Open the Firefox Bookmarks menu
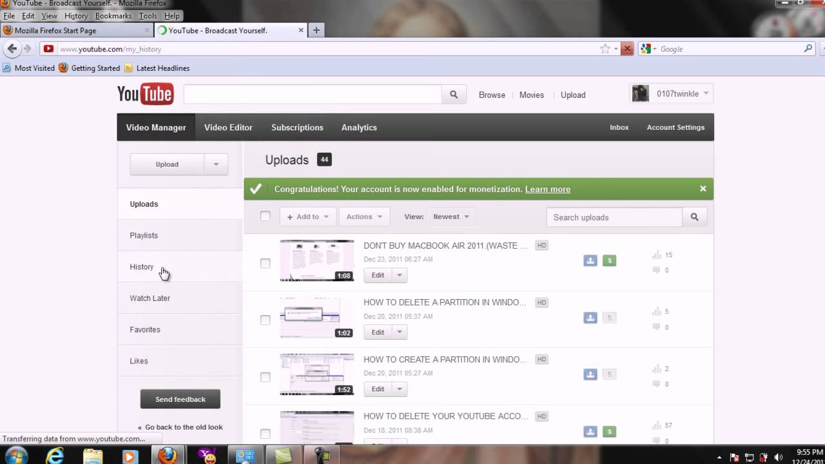The image size is (825, 464). pos(113,15)
